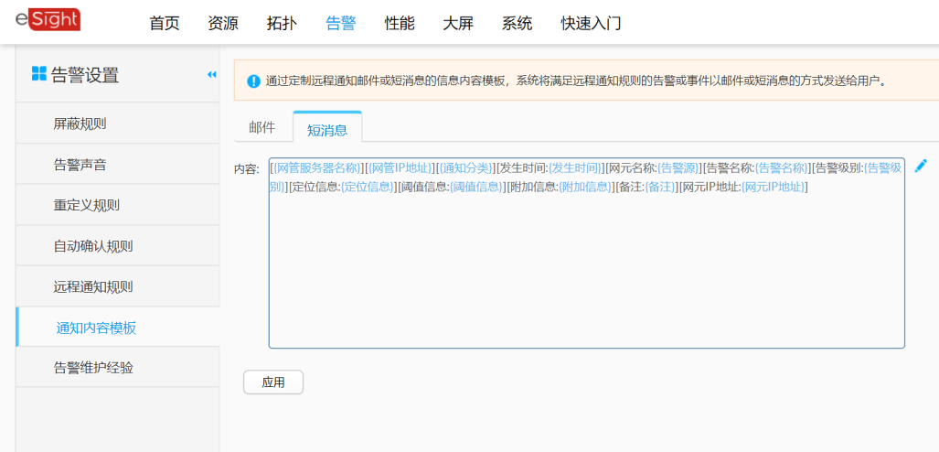Click the 告警设置 grid icon
Screen dimensions: 939x452
click(x=38, y=74)
